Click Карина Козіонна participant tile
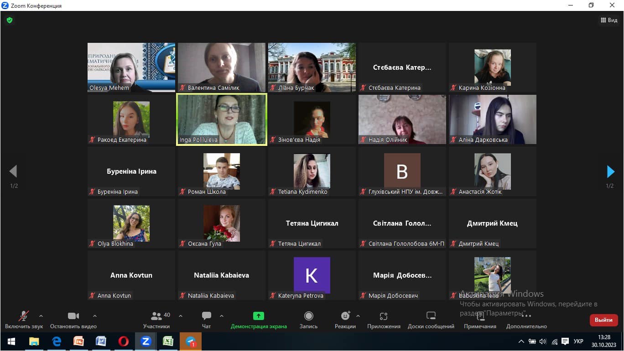This screenshot has width=624, height=351. (493, 67)
